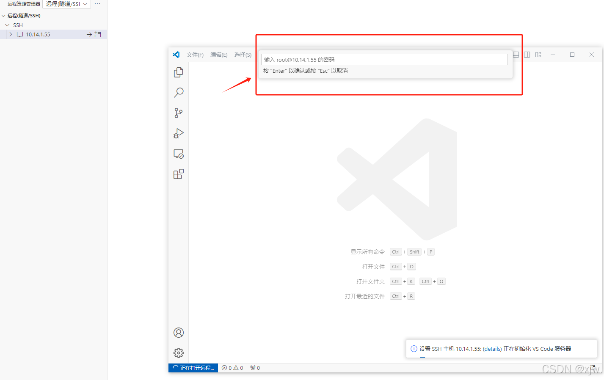Open the 文件(F) menu

point(195,55)
